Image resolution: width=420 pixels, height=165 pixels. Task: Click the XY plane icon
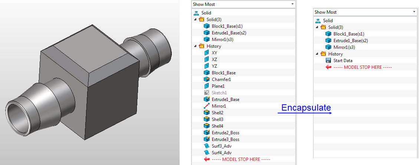pos(206,53)
